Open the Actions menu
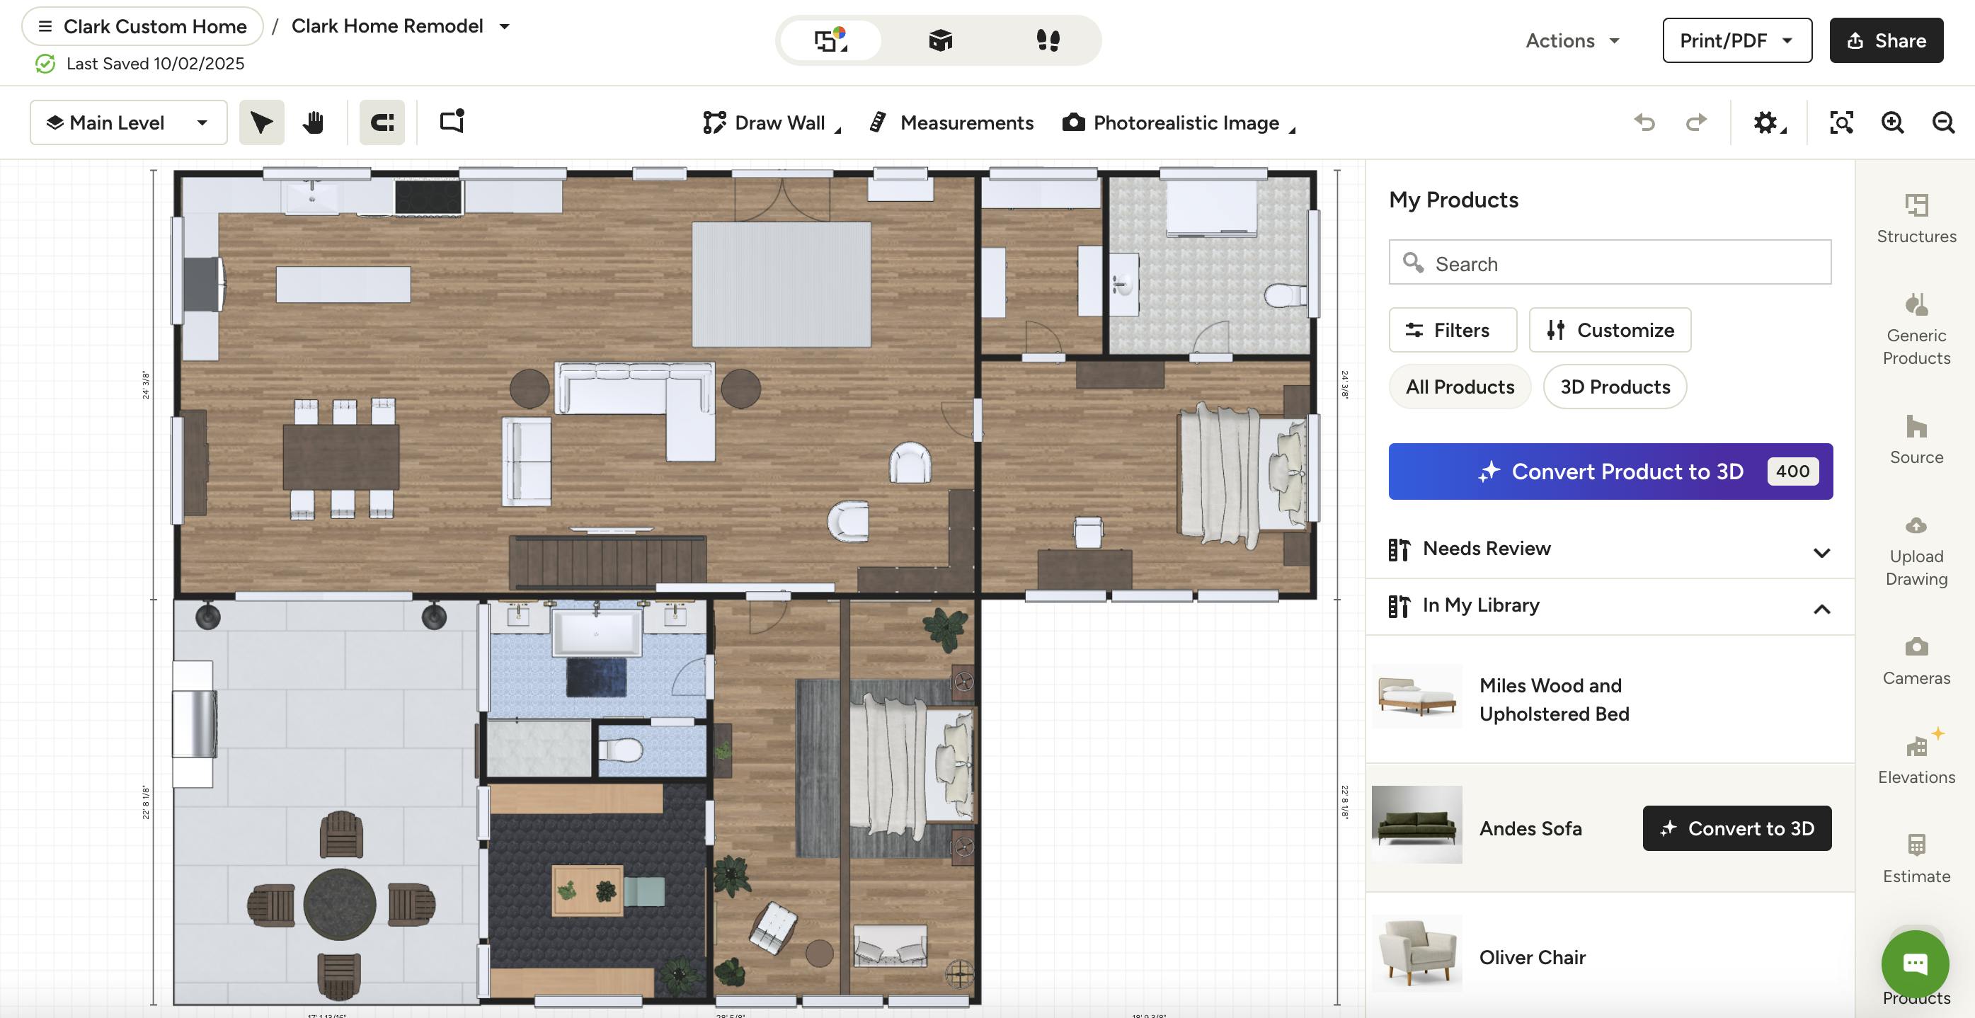 (x=1572, y=40)
